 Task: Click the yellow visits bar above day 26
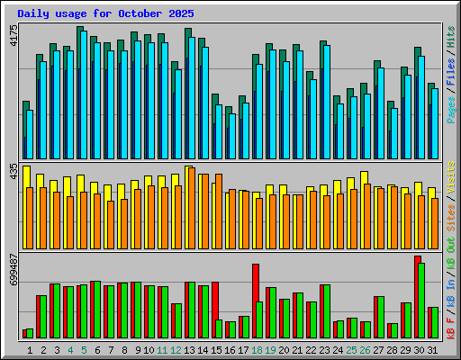pos(362,210)
